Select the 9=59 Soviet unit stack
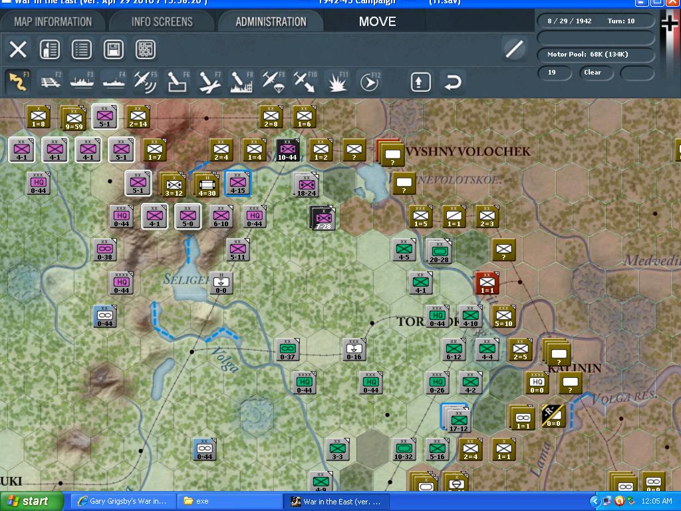Viewport: 681px width, 511px height. coord(73,118)
